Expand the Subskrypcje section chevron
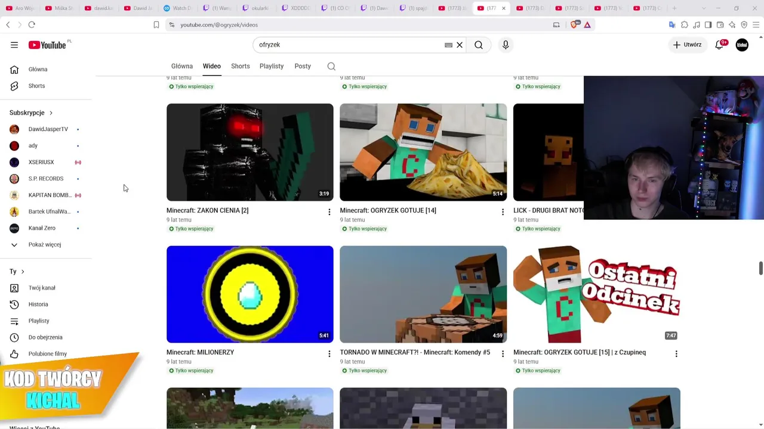The image size is (764, 429). (x=51, y=113)
